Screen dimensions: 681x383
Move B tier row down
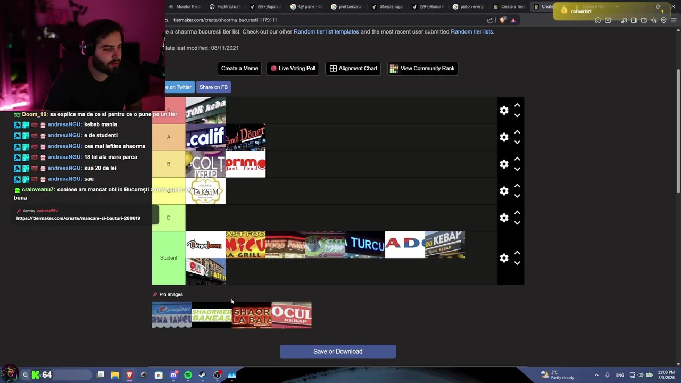517,169
